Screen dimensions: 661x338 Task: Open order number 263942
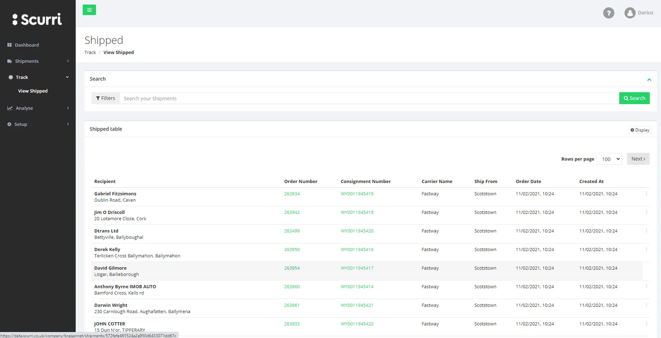292,212
